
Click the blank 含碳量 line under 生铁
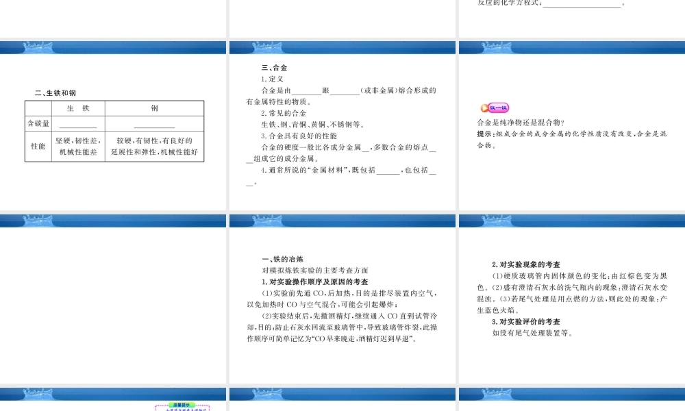pos(78,127)
